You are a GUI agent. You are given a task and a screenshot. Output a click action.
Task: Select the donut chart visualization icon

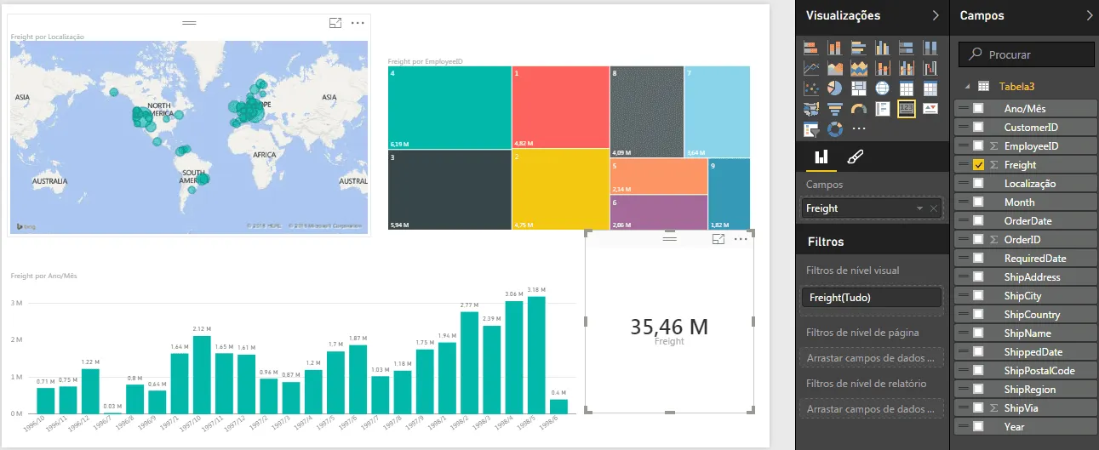pos(834,129)
